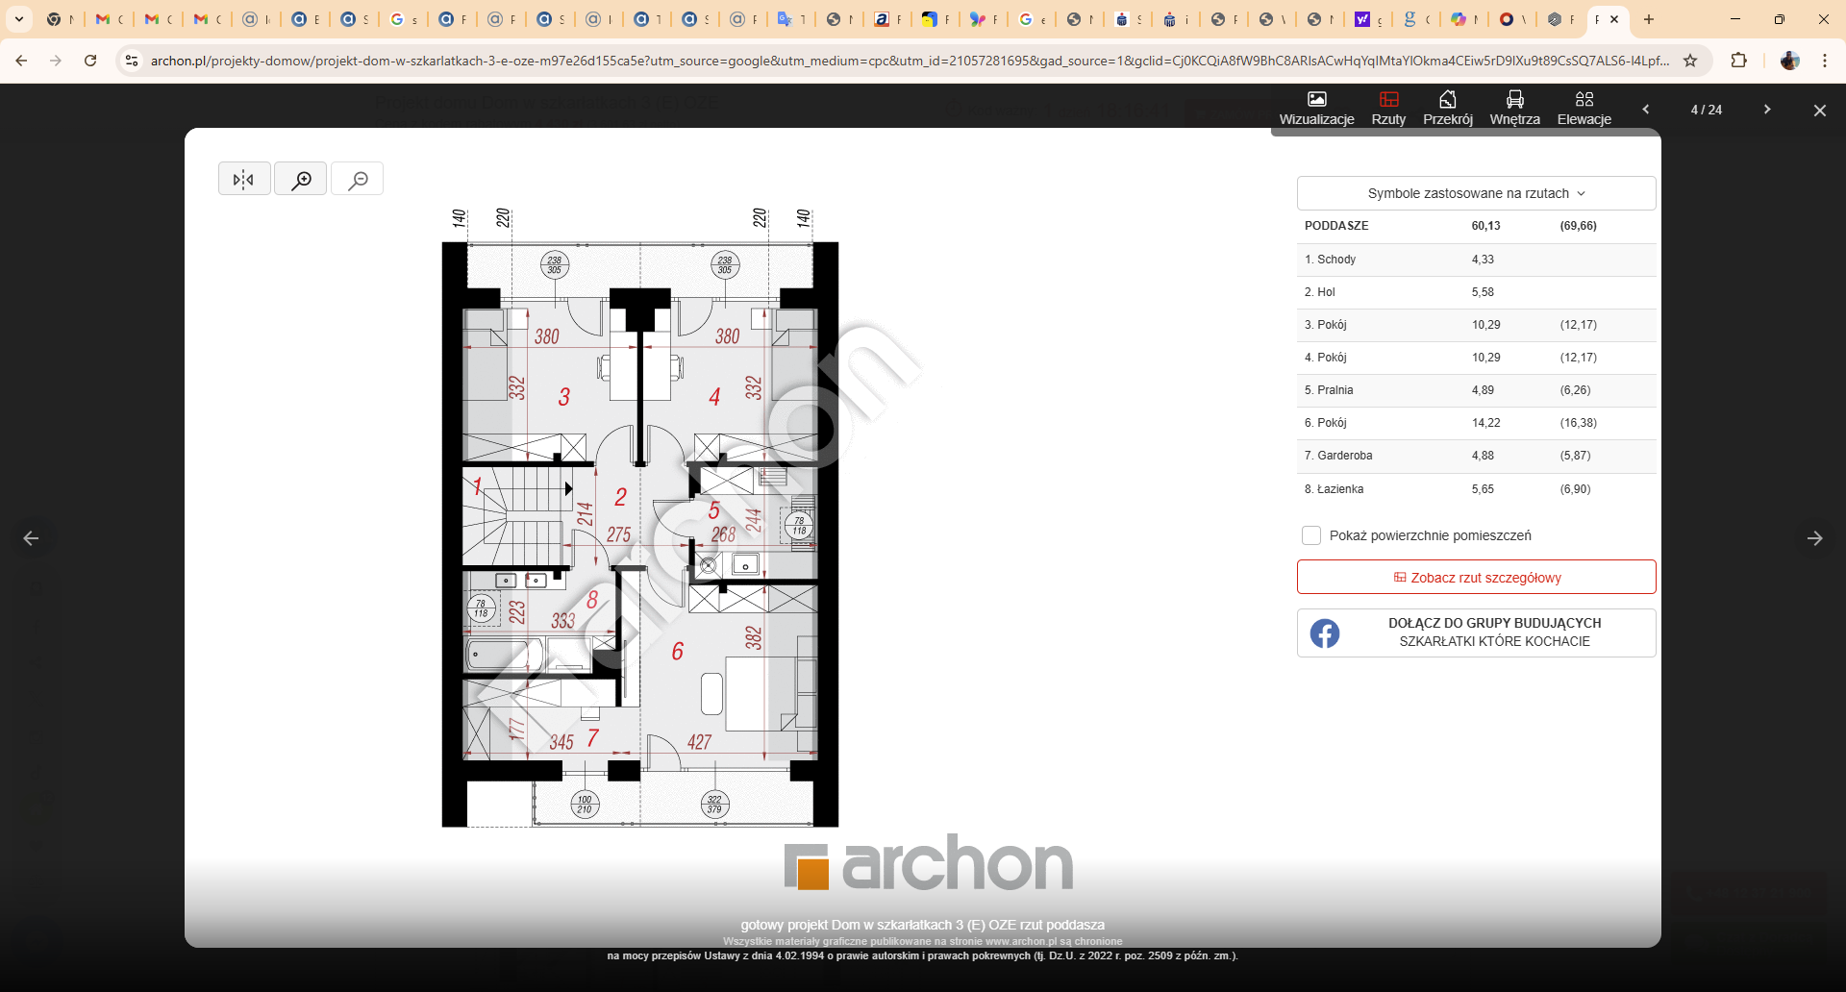The image size is (1846, 992).
Task: Open the Wizualizacje gallery section
Action: (1316, 108)
